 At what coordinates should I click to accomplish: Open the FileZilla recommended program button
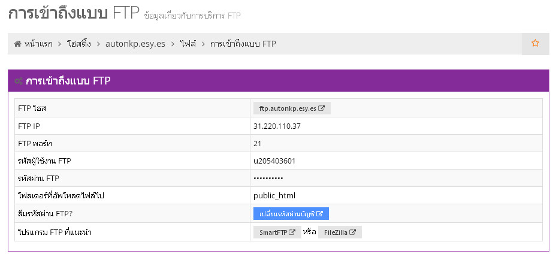click(340, 232)
